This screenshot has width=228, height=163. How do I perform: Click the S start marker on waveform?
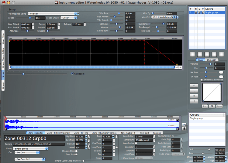point(6,129)
